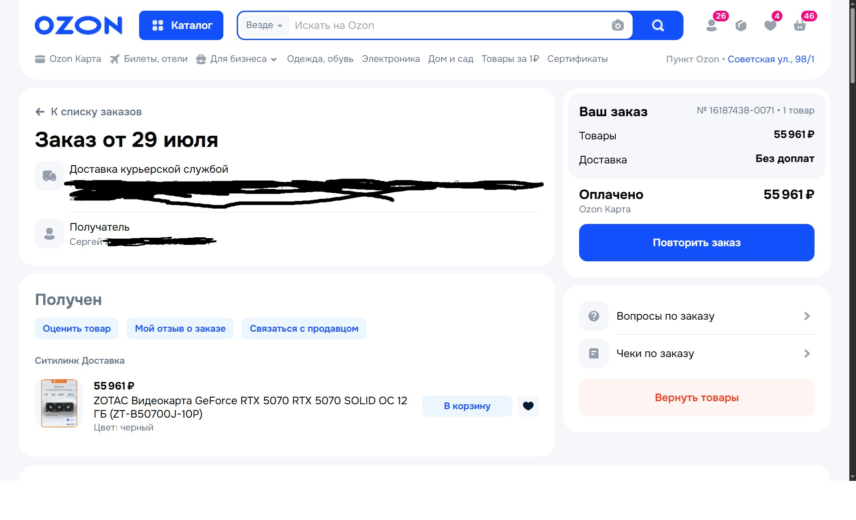Open the shopping cart icon
Screen dimensions: 856x520
(800, 25)
